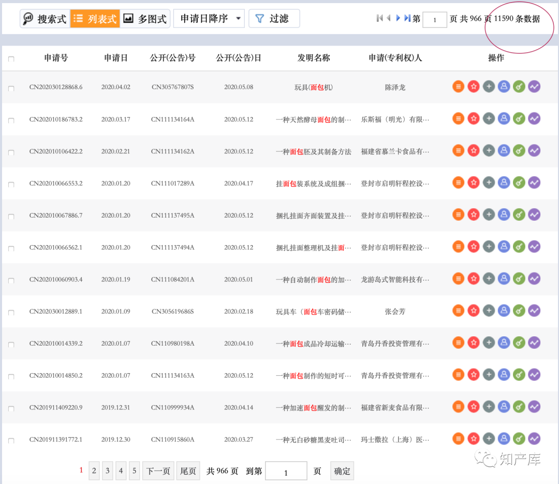Open purple trend icon for CN111137495A row
The height and width of the screenshot is (484, 559).
pyautogui.click(x=534, y=215)
